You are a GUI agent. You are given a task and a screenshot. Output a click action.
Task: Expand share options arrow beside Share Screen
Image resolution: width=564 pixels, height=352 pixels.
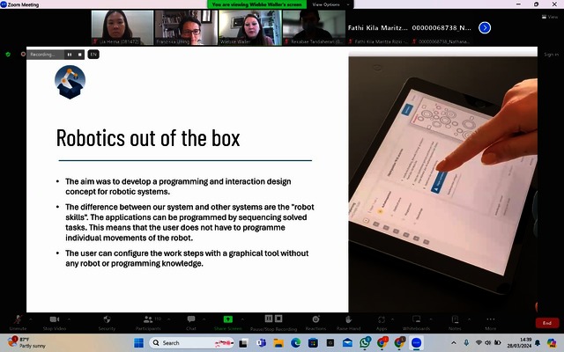242,319
